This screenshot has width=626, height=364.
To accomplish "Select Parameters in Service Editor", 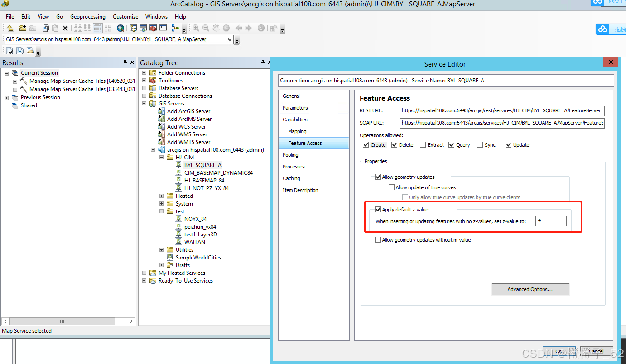I will pyautogui.click(x=295, y=108).
